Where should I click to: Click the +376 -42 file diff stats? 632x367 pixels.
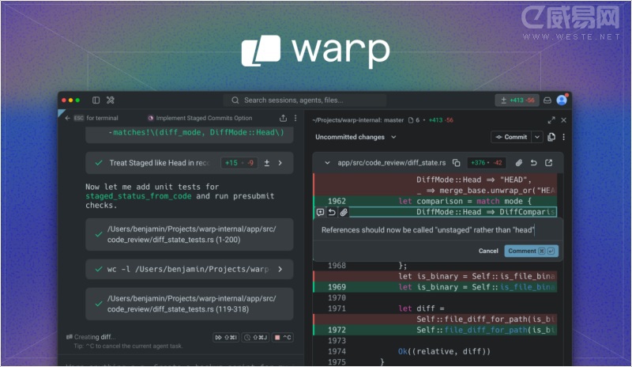487,163
